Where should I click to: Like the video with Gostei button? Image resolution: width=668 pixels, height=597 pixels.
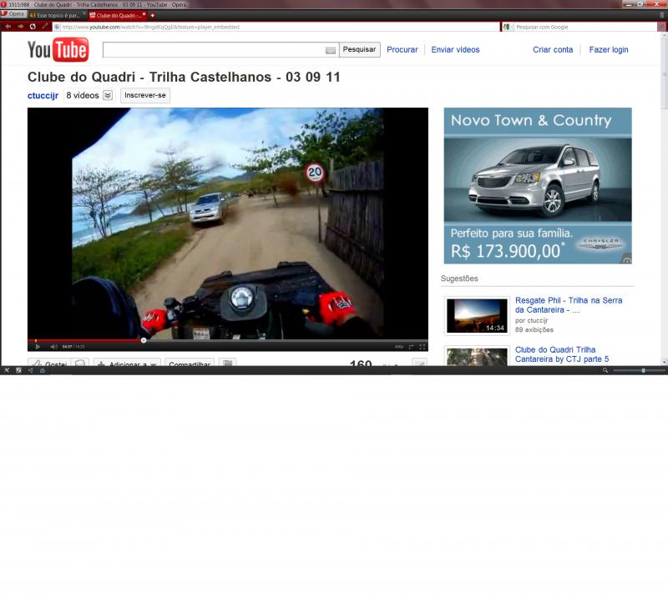pyautogui.click(x=49, y=363)
